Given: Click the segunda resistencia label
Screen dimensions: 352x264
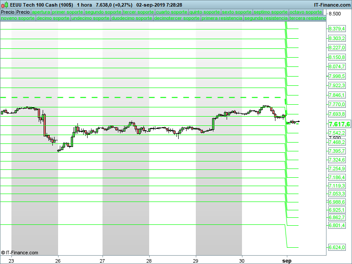Looking at the screenshot, I should click(266, 18).
